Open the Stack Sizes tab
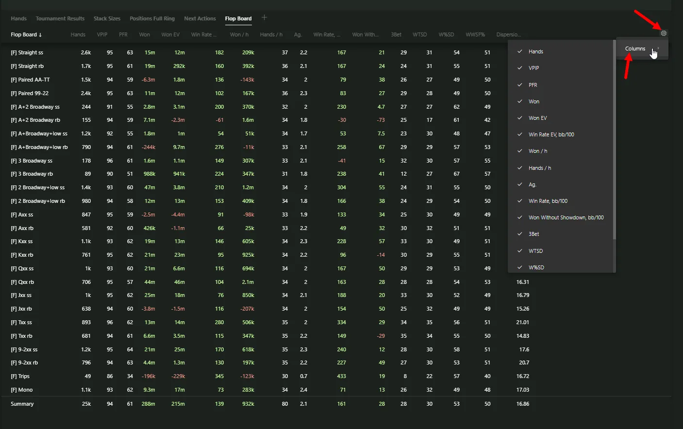Viewport: 683px width, 429px height. pos(107,18)
